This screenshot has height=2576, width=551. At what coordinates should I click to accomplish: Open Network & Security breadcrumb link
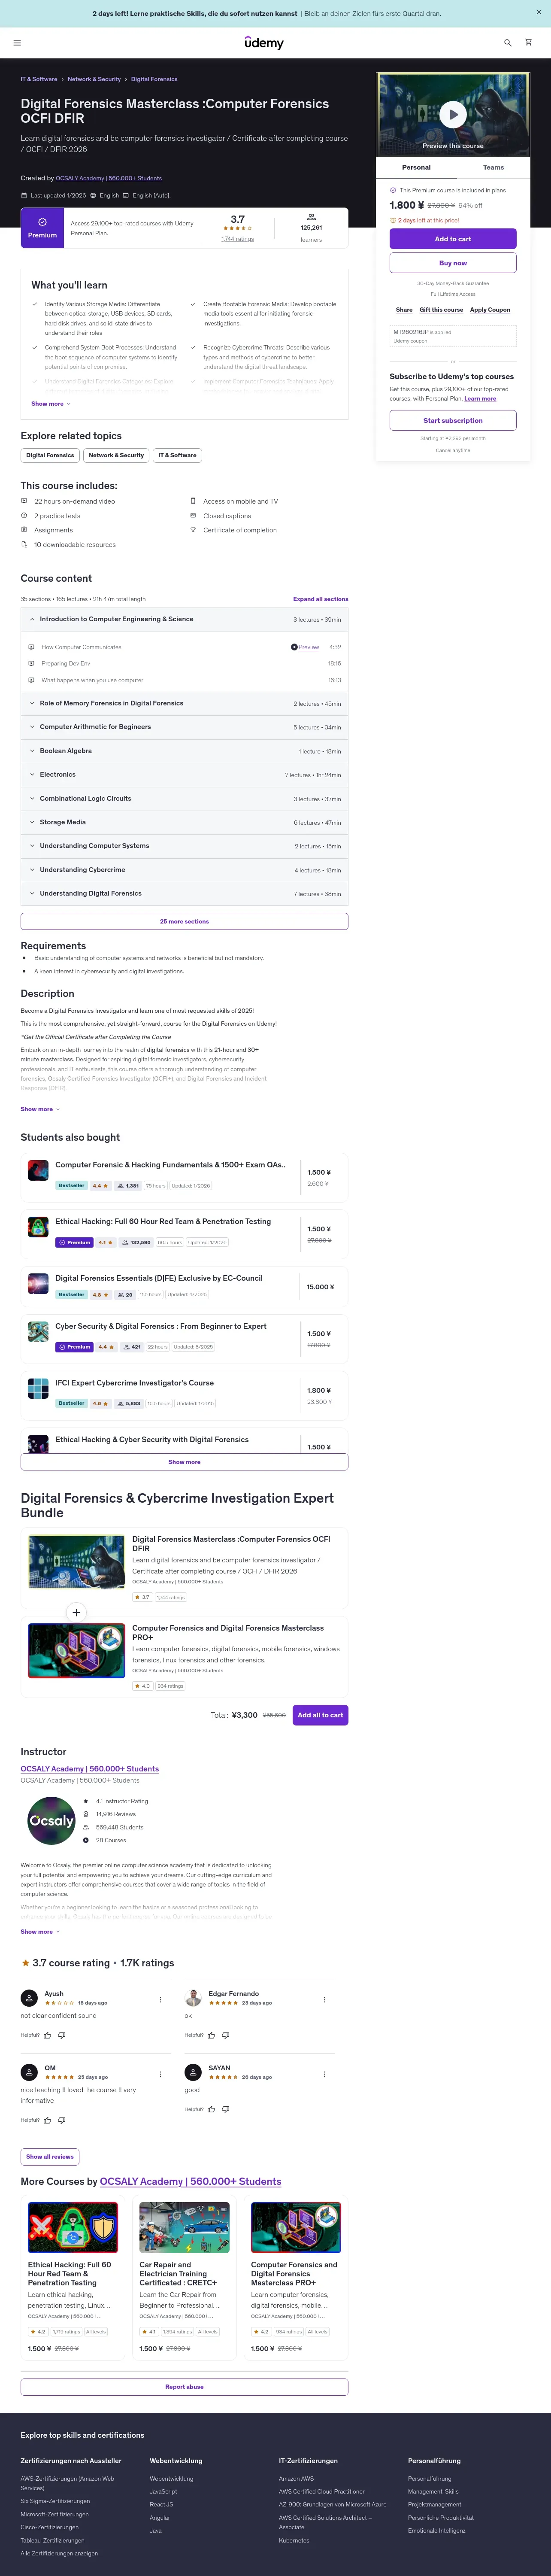(x=94, y=79)
